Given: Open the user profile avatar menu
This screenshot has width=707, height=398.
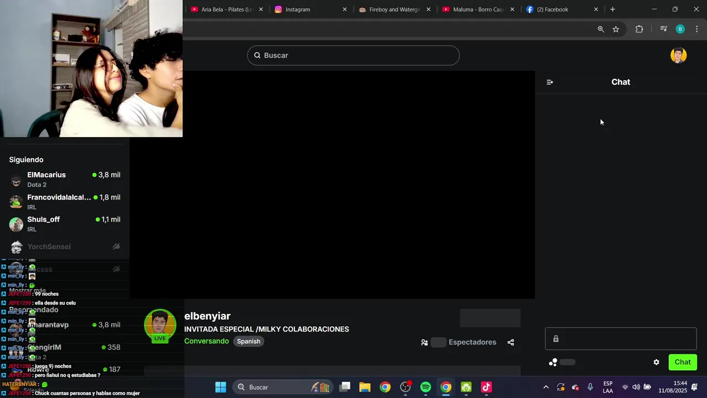Looking at the screenshot, I should point(678,55).
